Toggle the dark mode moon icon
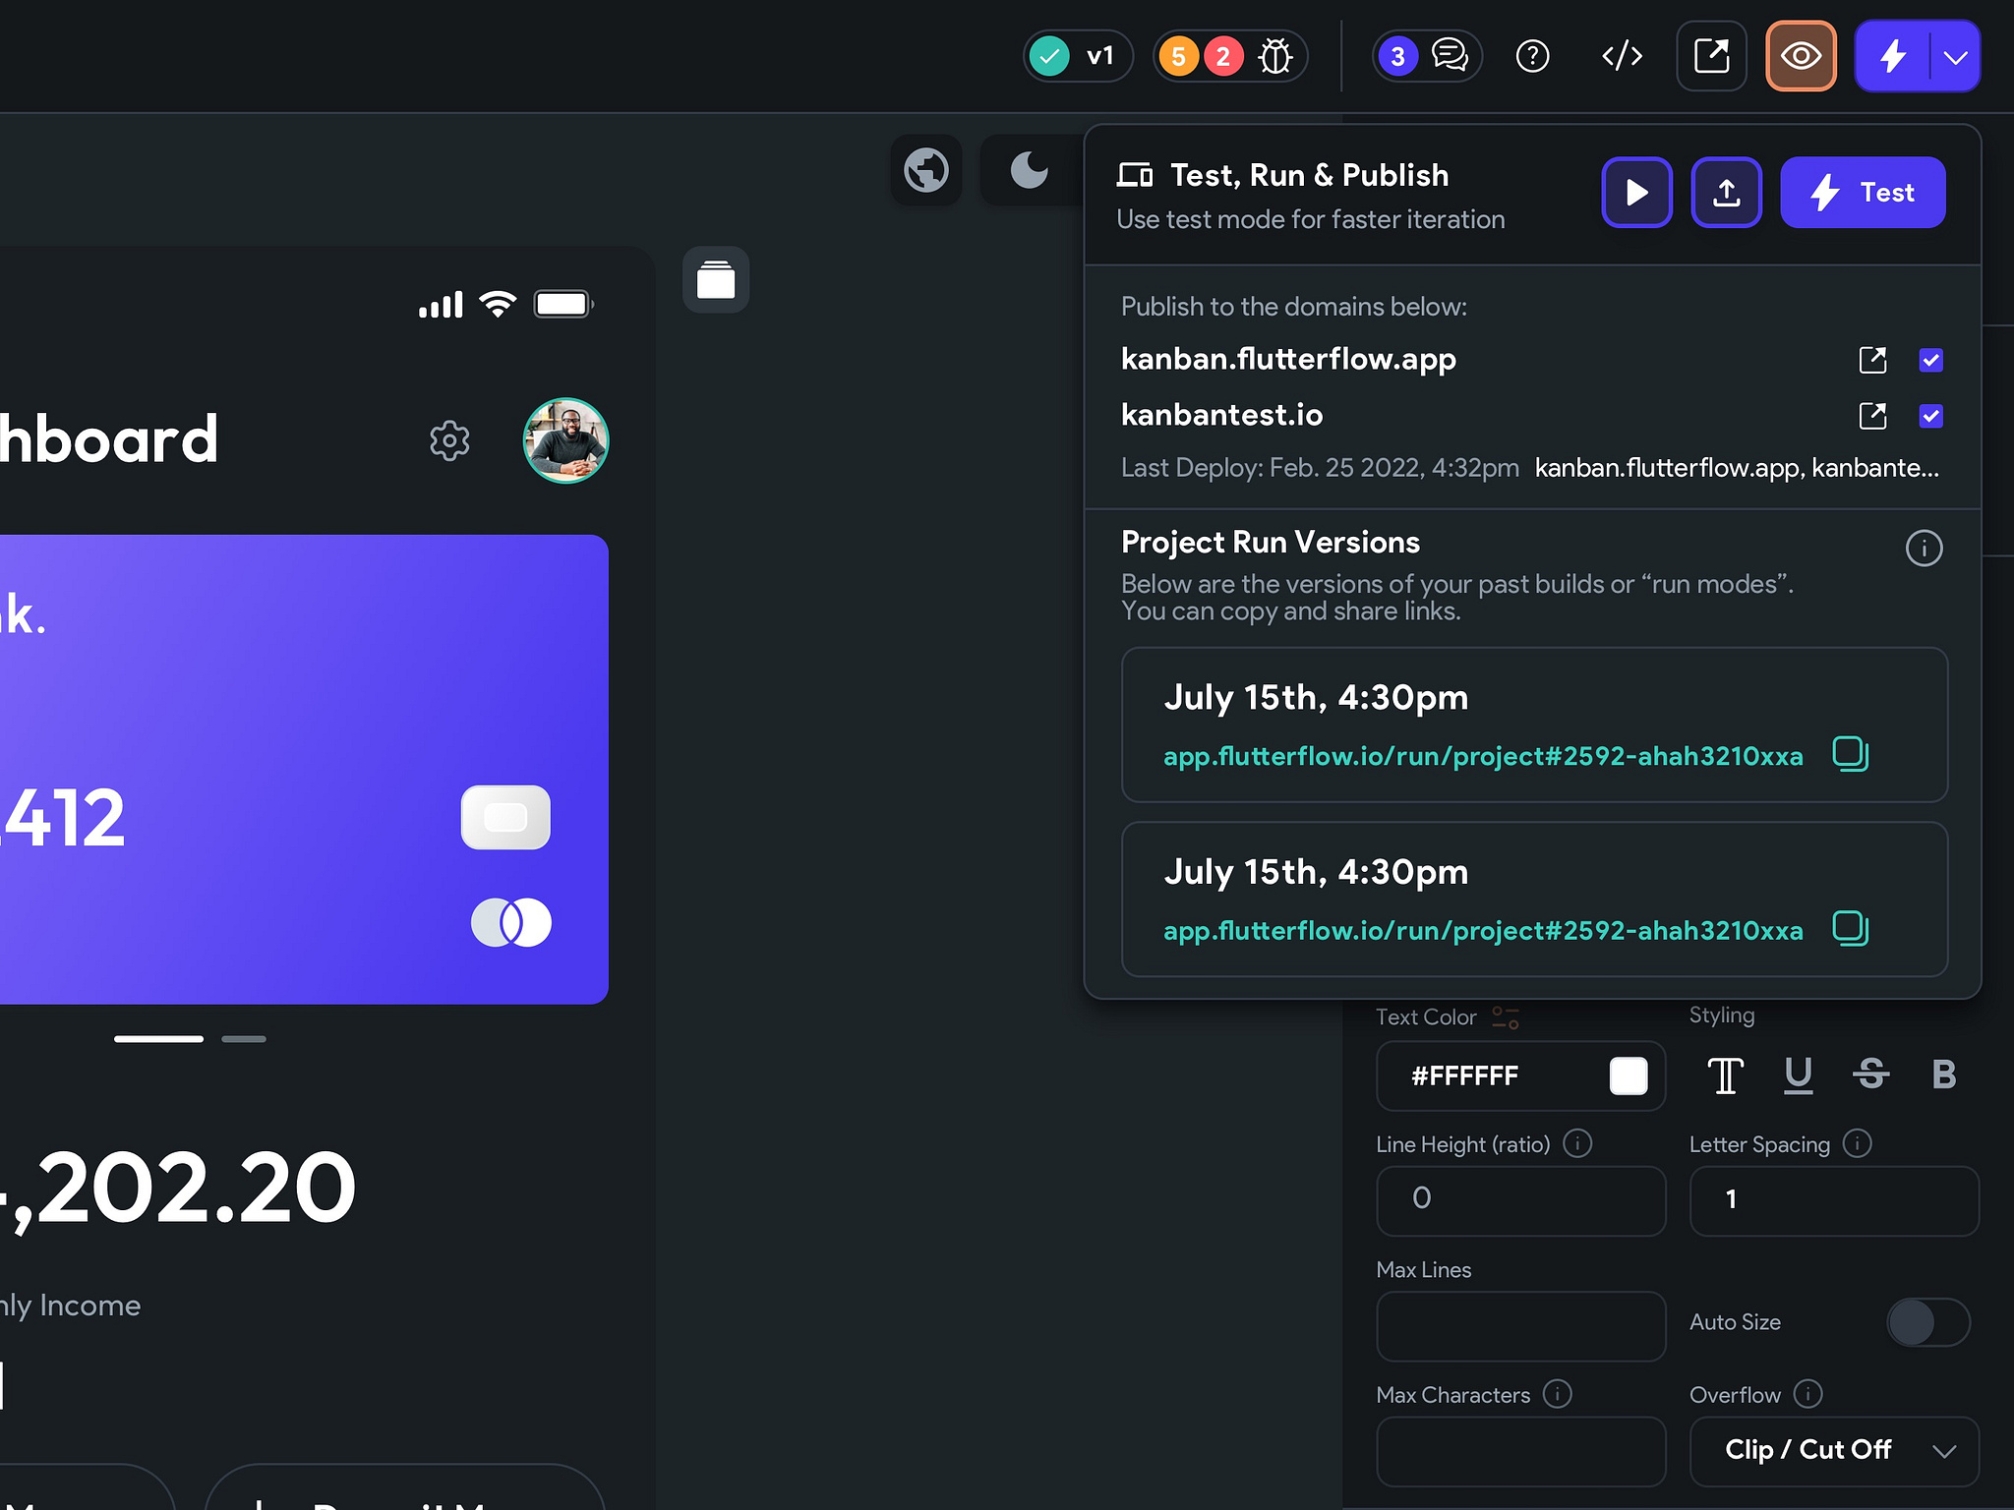 [x=1029, y=170]
